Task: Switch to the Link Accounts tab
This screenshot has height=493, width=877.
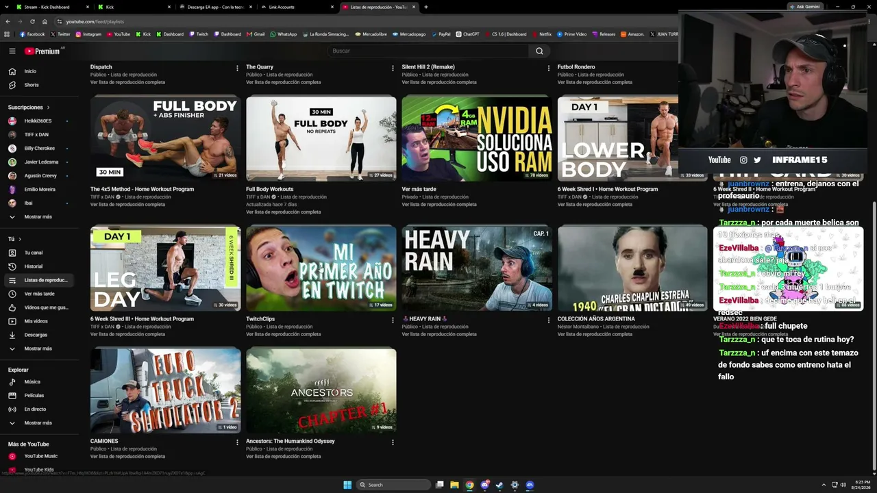Action: coord(297,7)
